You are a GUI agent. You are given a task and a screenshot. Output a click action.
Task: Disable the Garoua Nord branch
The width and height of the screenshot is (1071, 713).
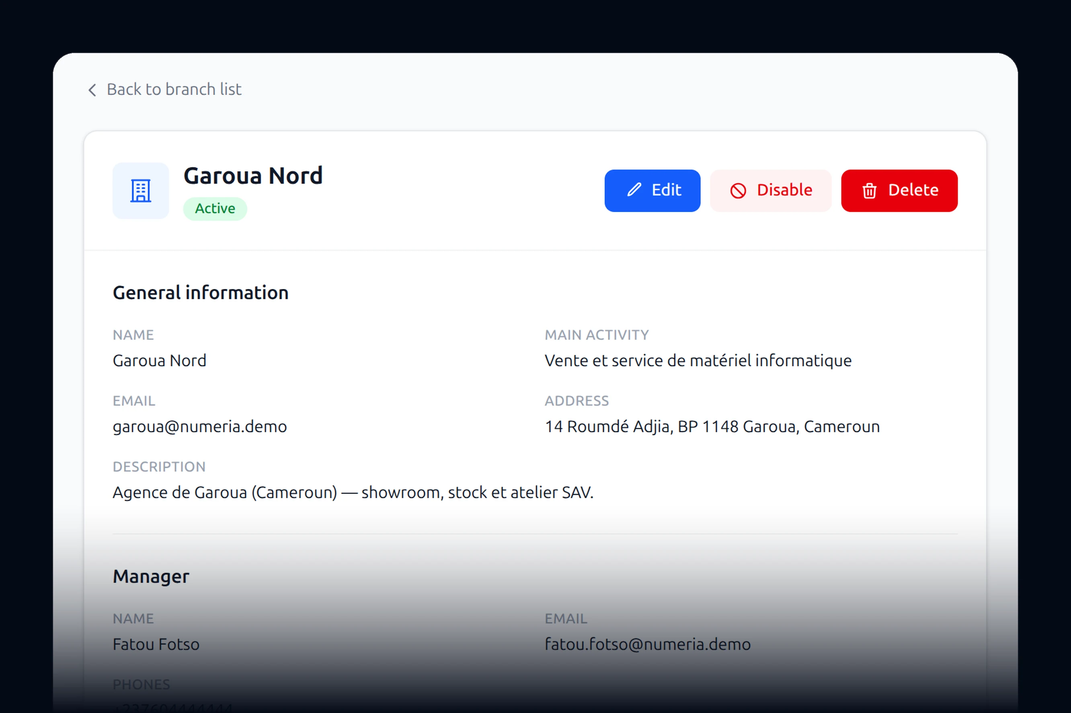click(x=771, y=191)
